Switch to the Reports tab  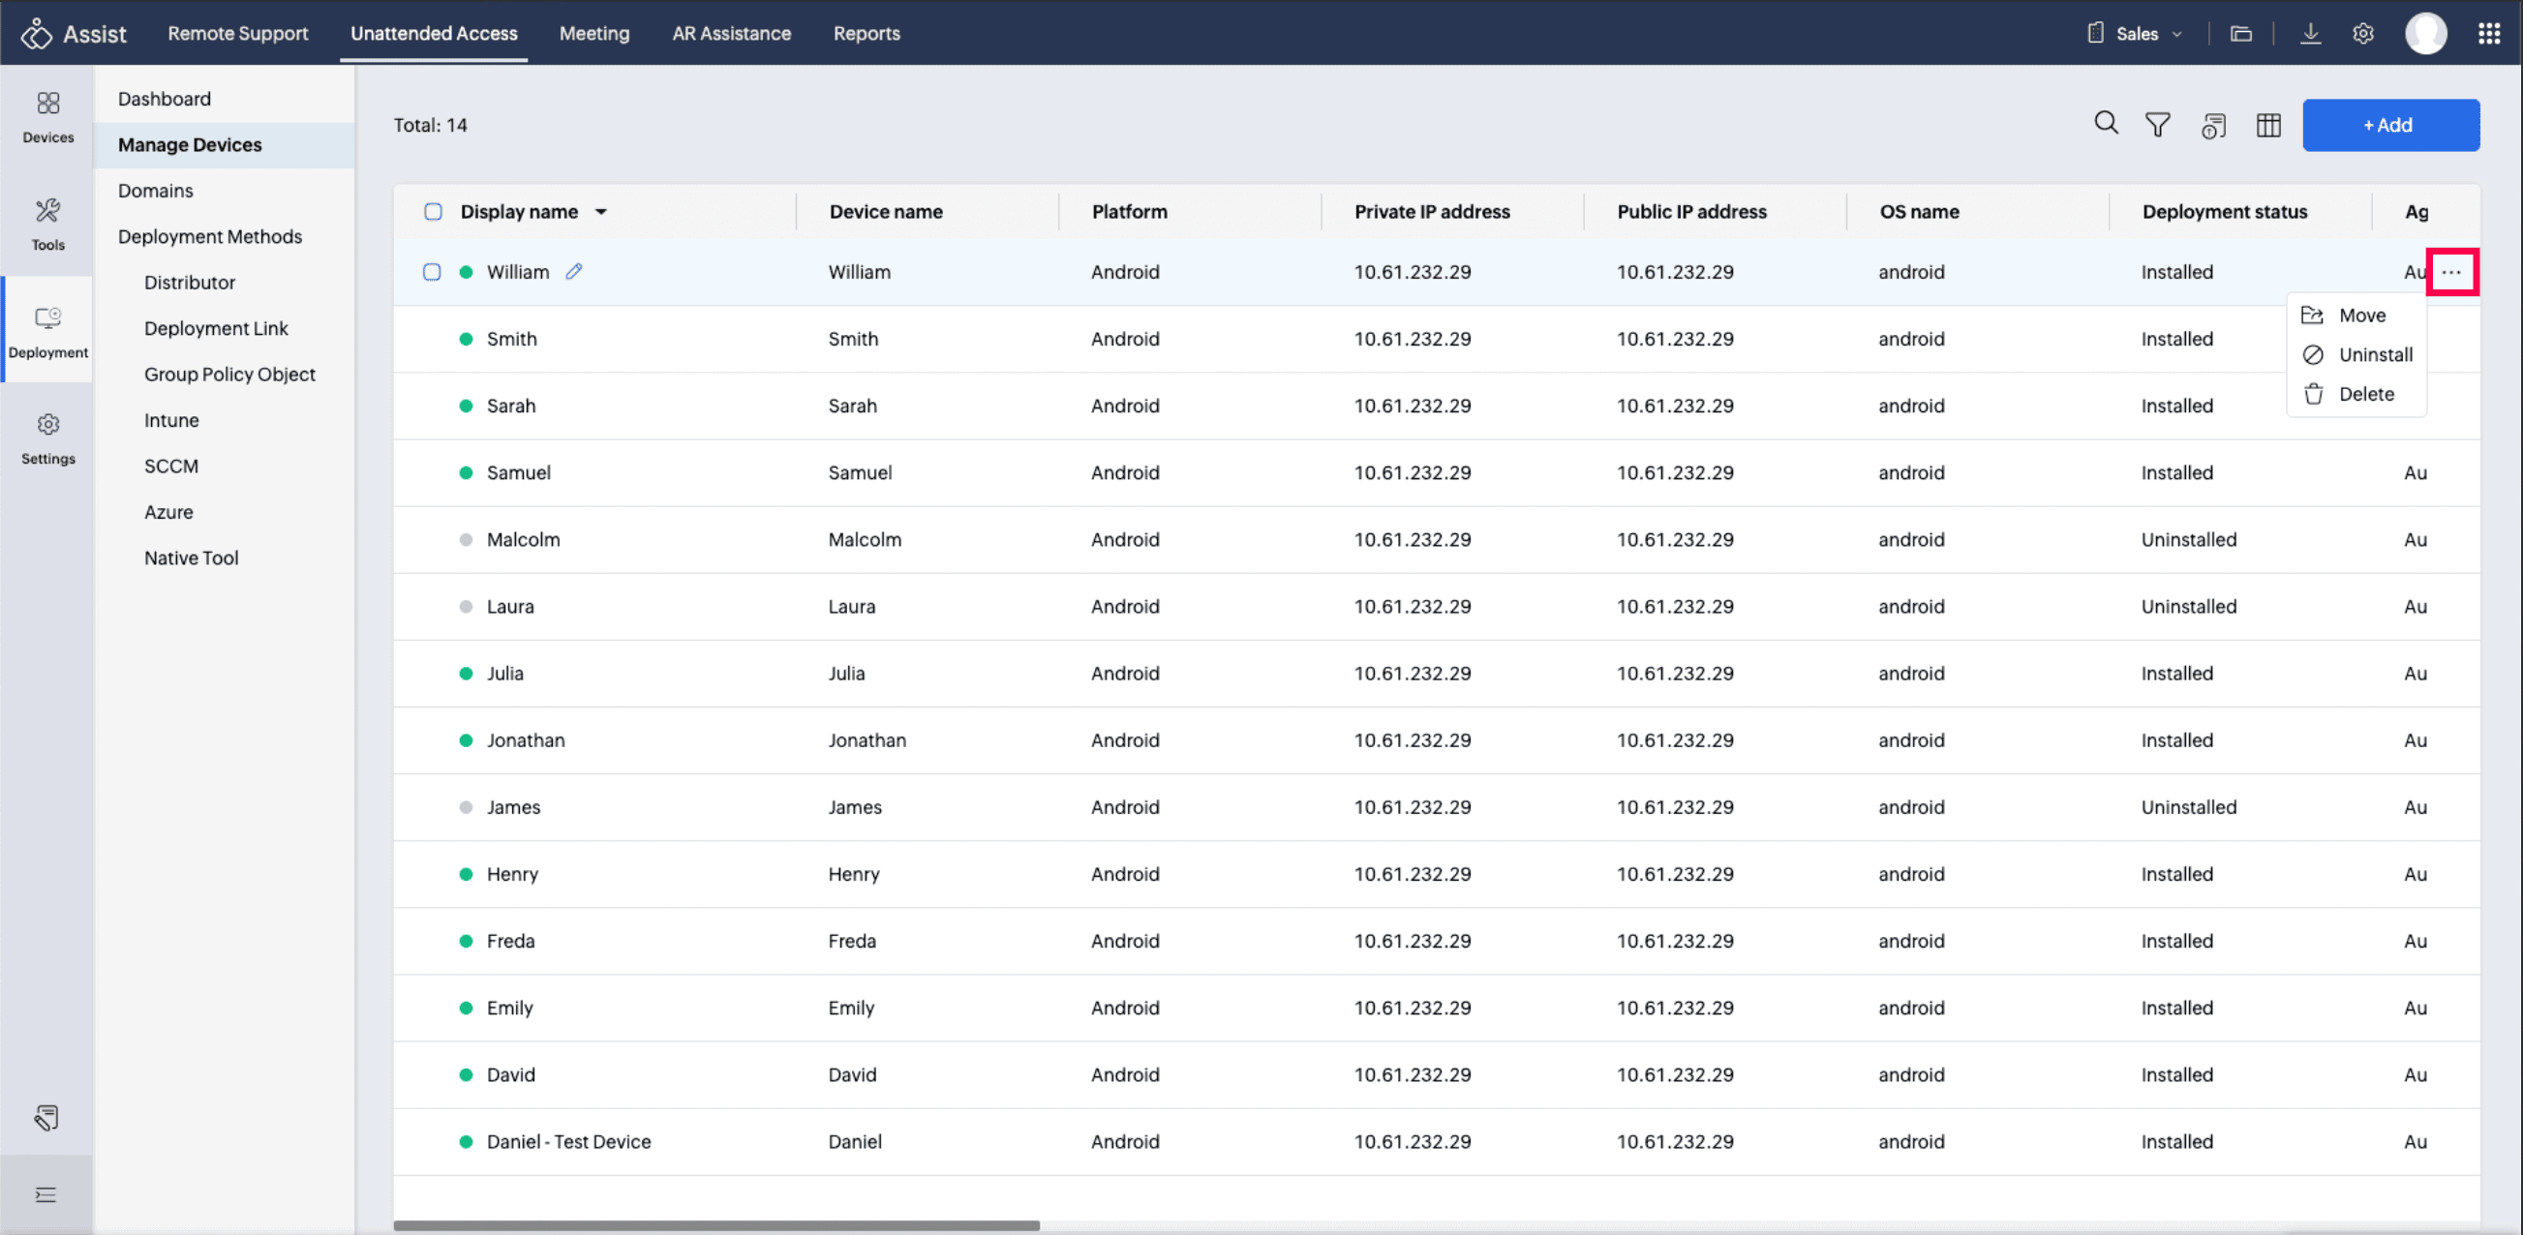click(x=866, y=33)
